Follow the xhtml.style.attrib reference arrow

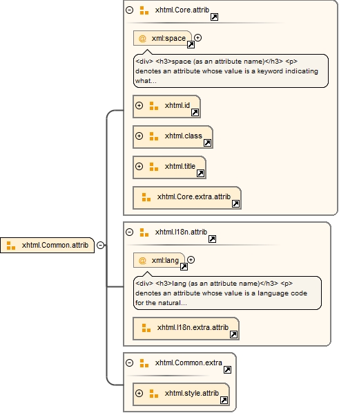pos(224,400)
